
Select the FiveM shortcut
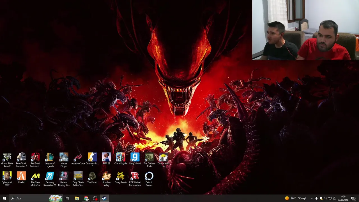[x=21, y=178]
